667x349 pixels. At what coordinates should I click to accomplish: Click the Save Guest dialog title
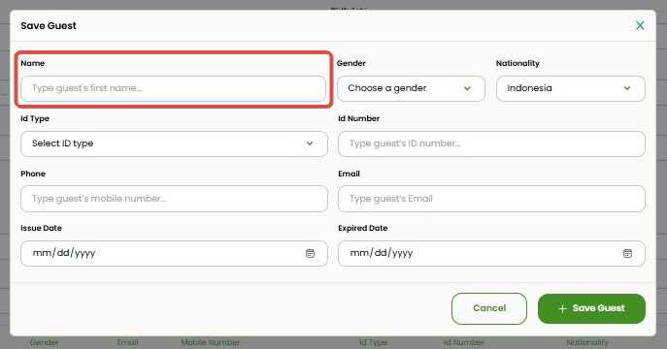click(49, 25)
